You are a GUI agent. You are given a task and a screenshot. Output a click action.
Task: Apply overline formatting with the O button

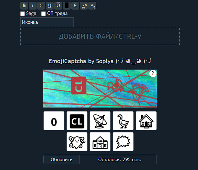pyautogui.click(x=58, y=6)
